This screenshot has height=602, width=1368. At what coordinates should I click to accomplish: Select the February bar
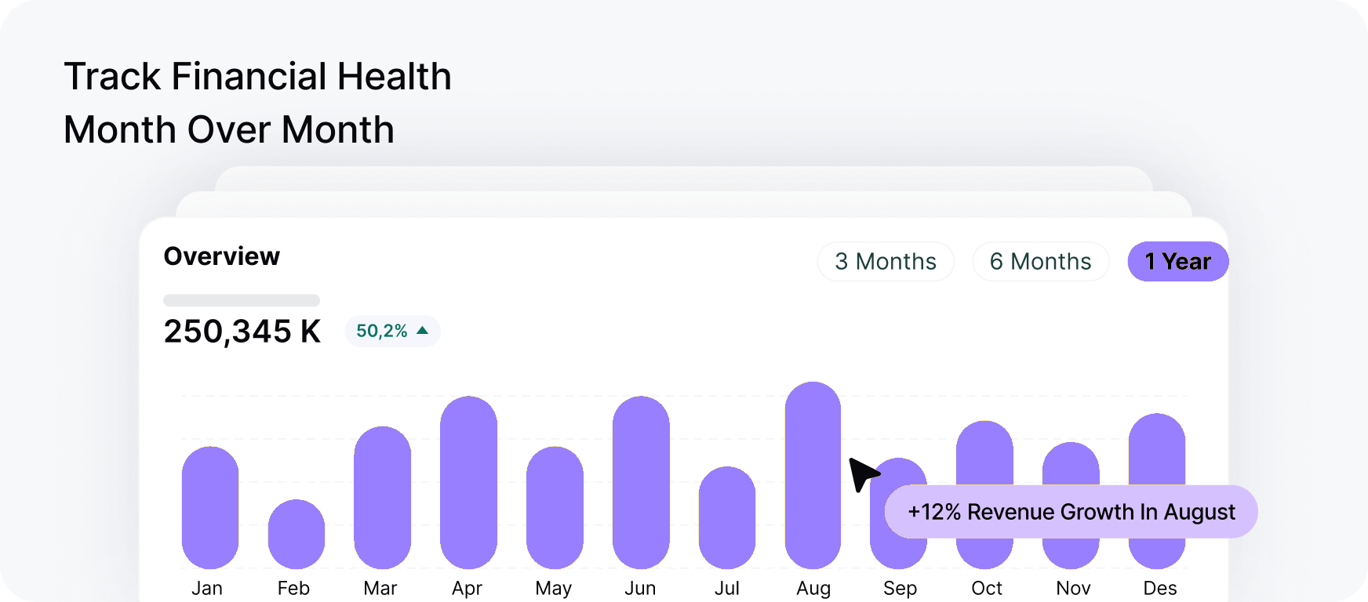tap(296, 534)
